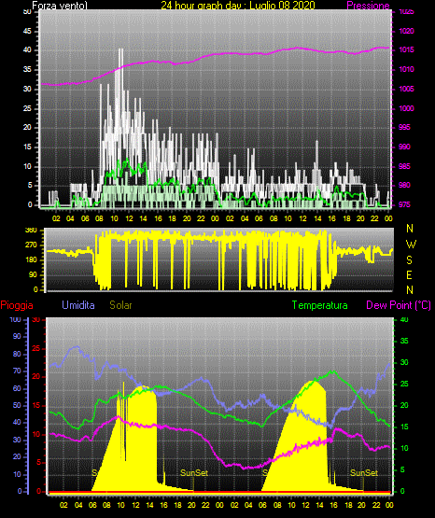Click red rain axis value 25
This screenshot has width=435, height=518.
(x=35, y=348)
